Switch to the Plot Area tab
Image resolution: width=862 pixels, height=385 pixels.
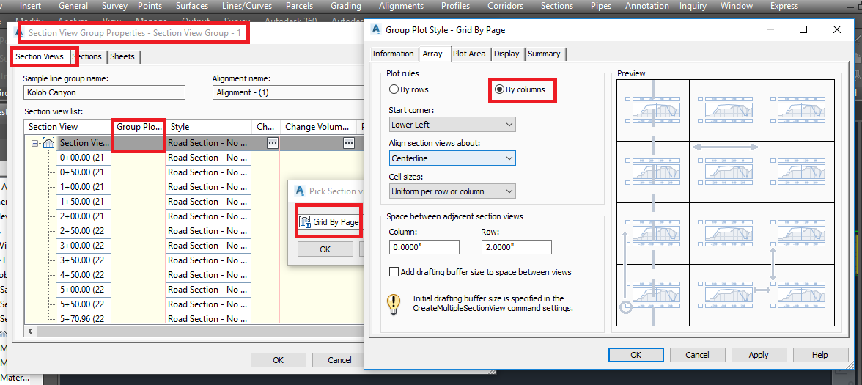469,54
